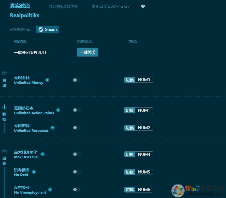
Task: Click the star beside Unlimited Action Points
Action: 58,110
